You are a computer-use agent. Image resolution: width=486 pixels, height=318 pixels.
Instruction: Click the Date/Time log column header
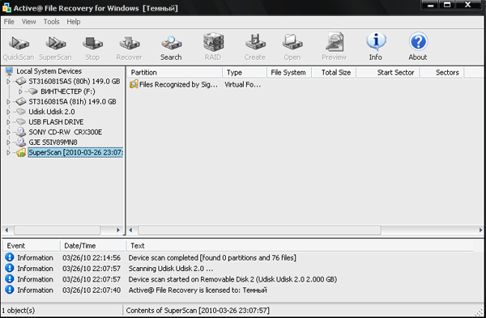(93, 246)
